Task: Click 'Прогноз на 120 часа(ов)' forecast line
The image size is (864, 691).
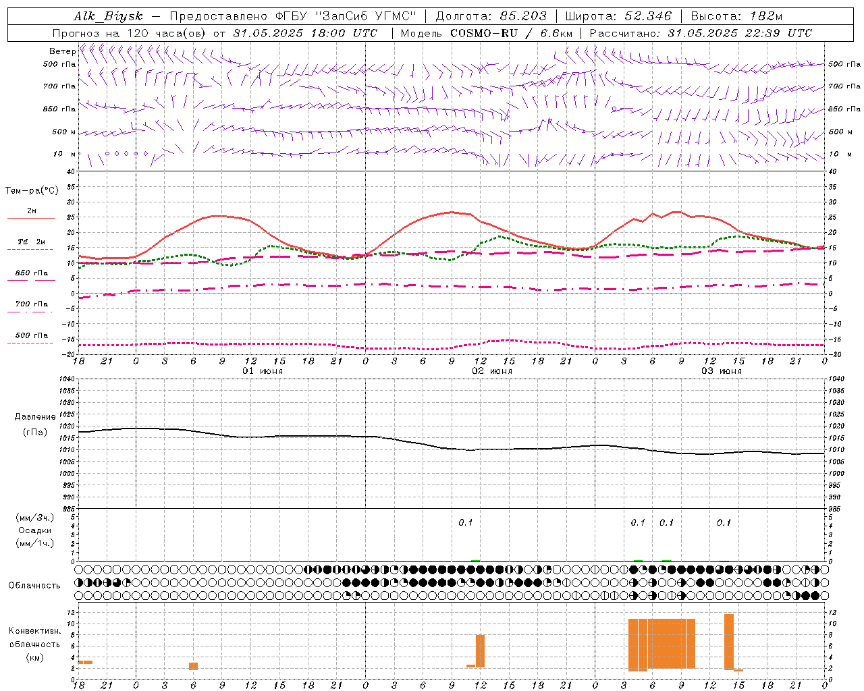Action: tap(130, 33)
